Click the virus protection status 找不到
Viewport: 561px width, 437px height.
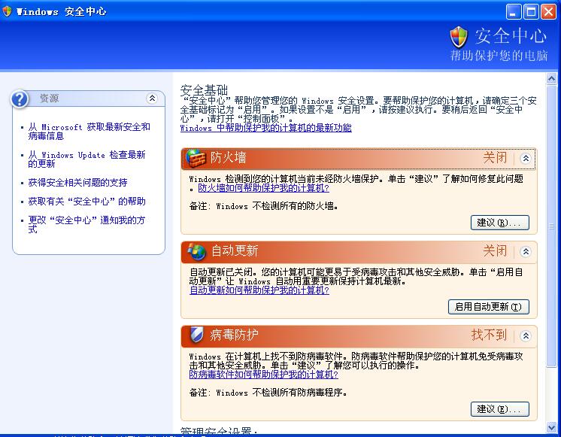pos(489,335)
